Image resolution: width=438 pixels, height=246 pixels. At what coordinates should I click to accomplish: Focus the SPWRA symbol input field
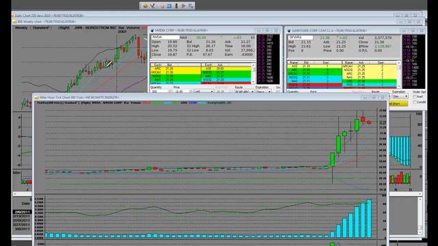(x=301, y=38)
